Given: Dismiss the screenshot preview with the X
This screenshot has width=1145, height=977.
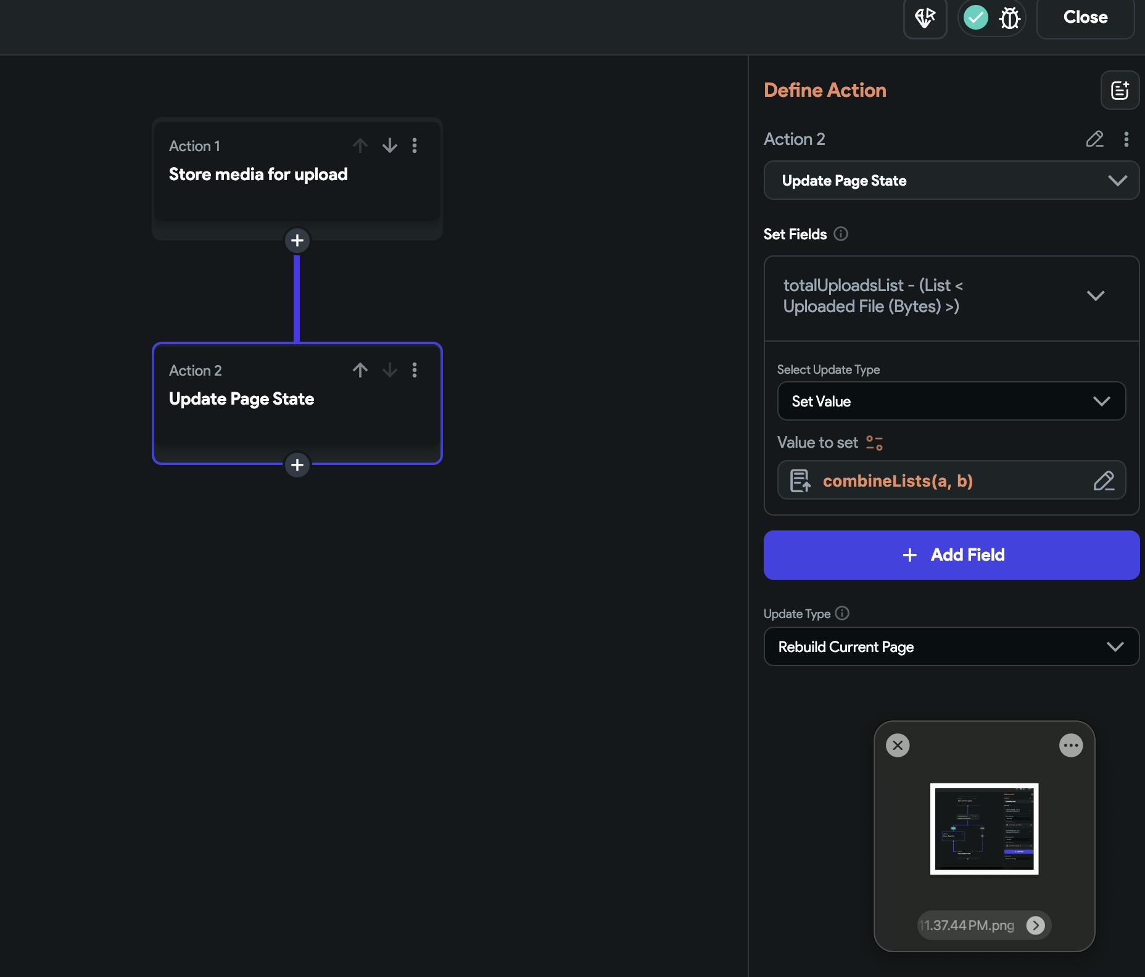Looking at the screenshot, I should [x=898, y=745].
